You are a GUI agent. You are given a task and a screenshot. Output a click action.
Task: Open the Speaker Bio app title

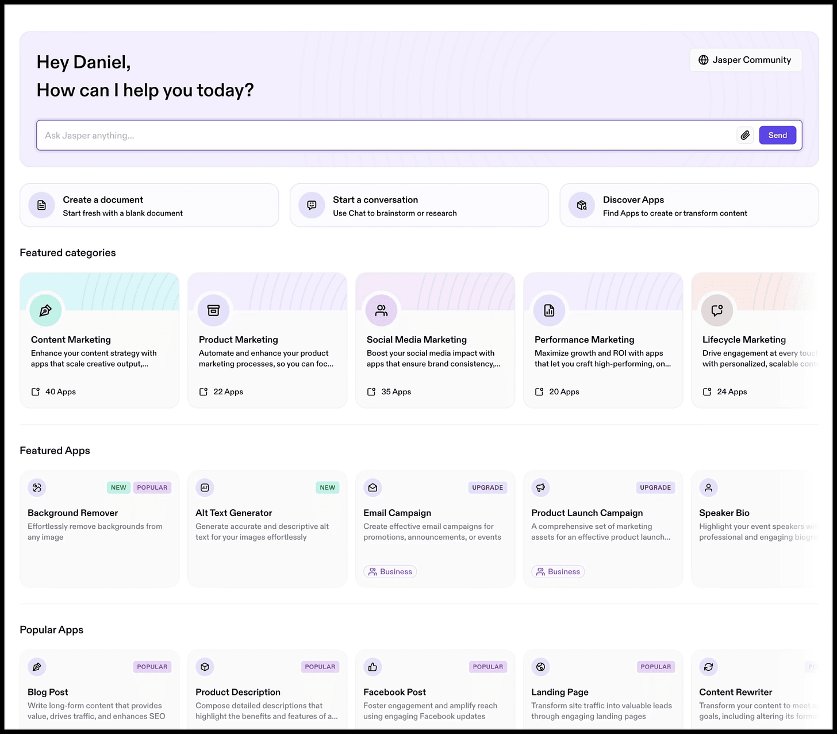(724, 513)
